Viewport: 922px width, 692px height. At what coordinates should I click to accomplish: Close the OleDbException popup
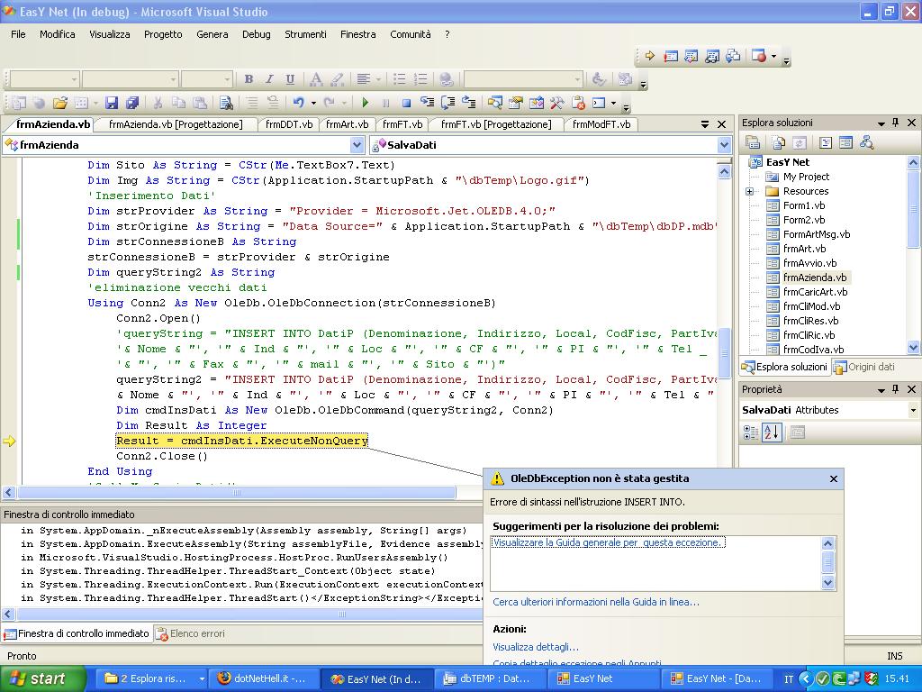click(x=833, y=479)
